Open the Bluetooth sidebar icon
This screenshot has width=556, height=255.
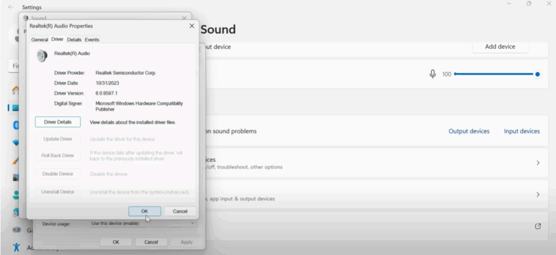[x=16, y=125]
